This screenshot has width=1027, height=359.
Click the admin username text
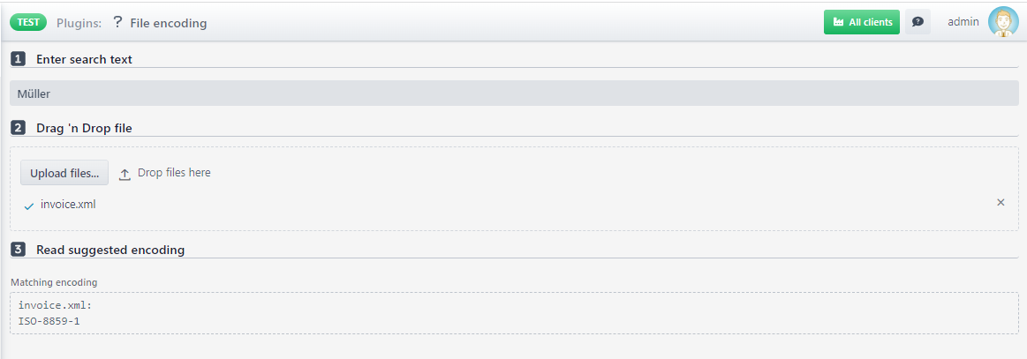click(963, 21)
